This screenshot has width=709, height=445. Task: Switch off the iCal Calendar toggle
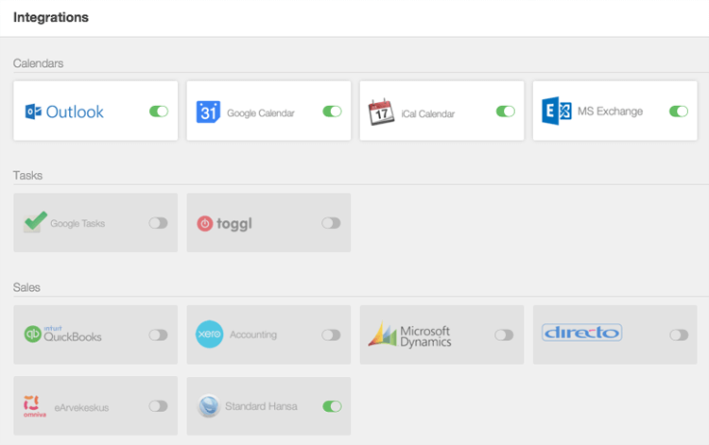506,111
